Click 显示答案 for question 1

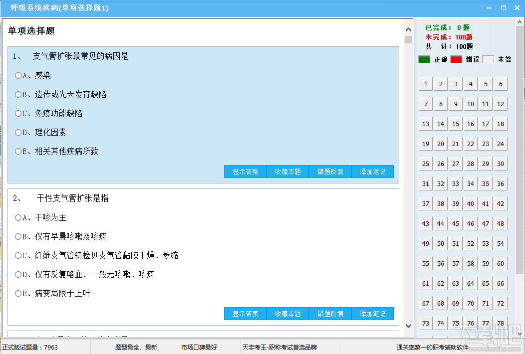[x=246, y=172]
